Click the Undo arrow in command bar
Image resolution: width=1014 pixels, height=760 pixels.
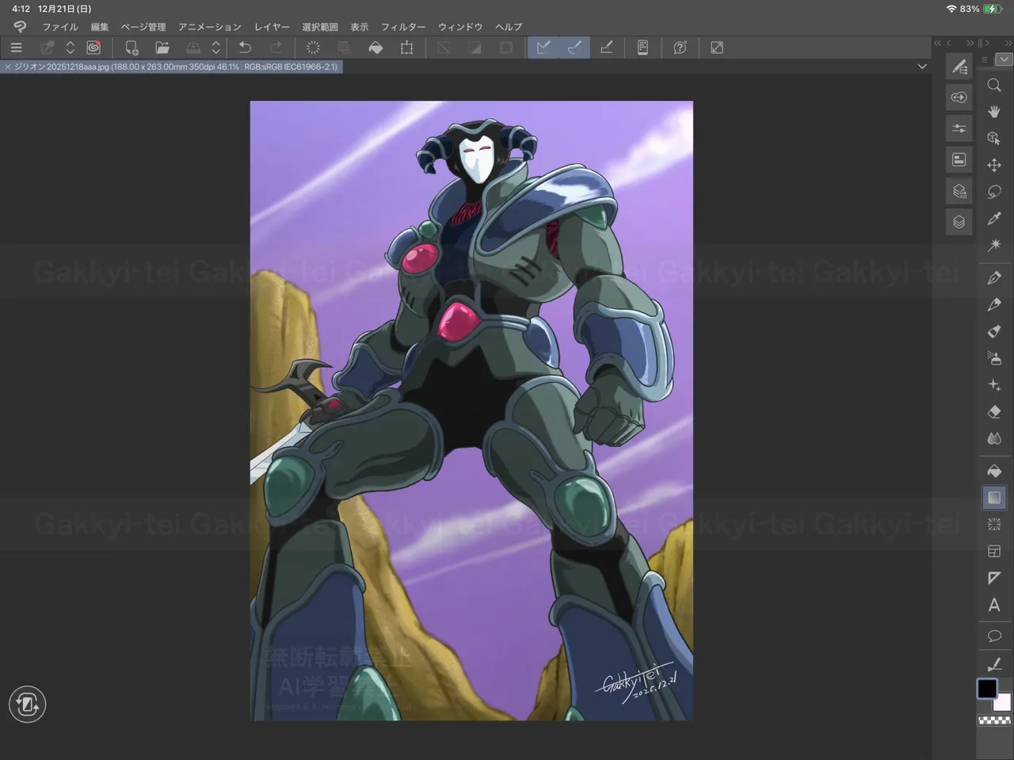pyautogui.click(x=245, y=48)
